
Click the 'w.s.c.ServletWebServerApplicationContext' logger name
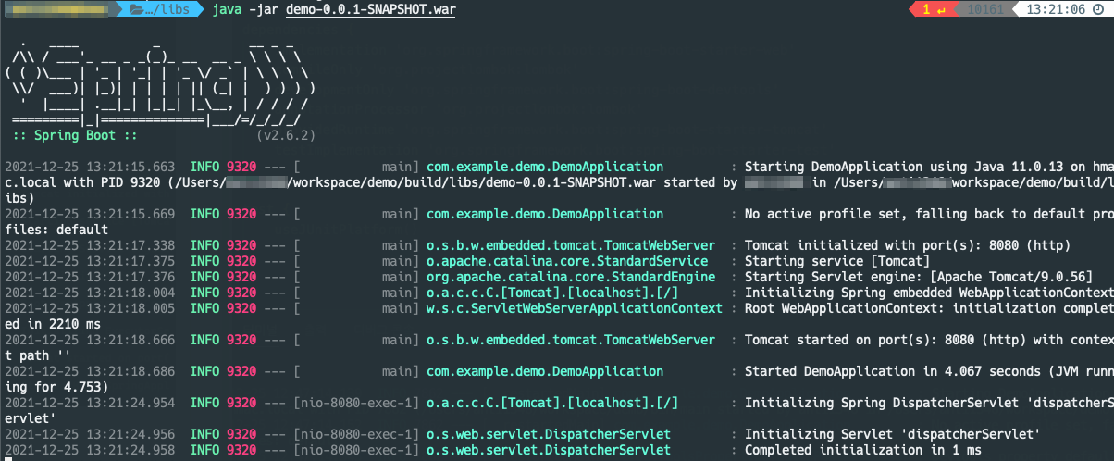[x=575, y=308]
